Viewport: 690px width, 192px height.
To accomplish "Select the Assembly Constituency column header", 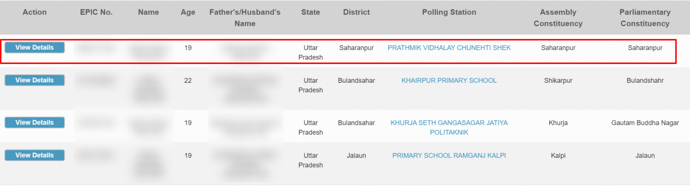I will [558, 17].
